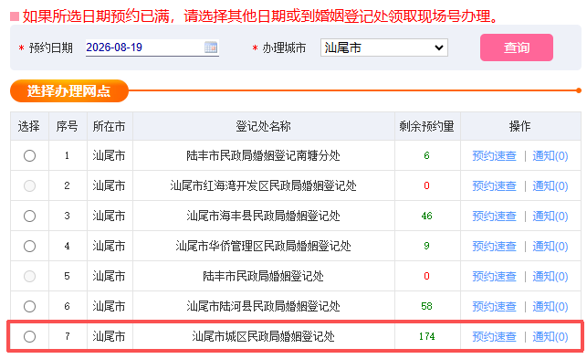
Task: Click the 剩余预约量 column header
Action: coord(426,126)
